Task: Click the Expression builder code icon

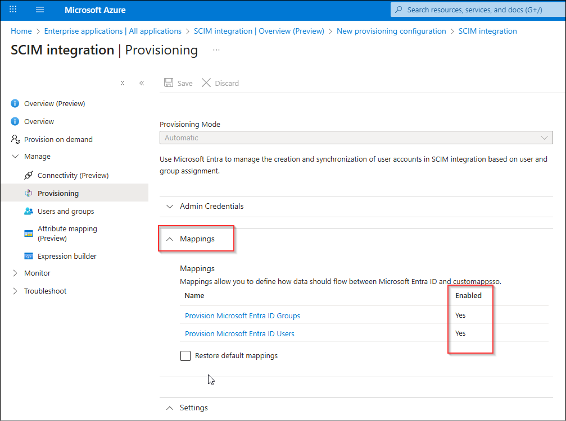Action: [x=29, y=257]
